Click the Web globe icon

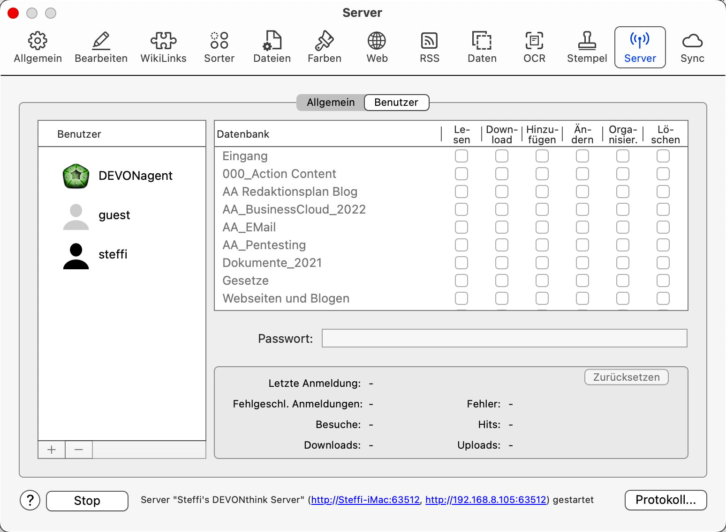[377, 47]
